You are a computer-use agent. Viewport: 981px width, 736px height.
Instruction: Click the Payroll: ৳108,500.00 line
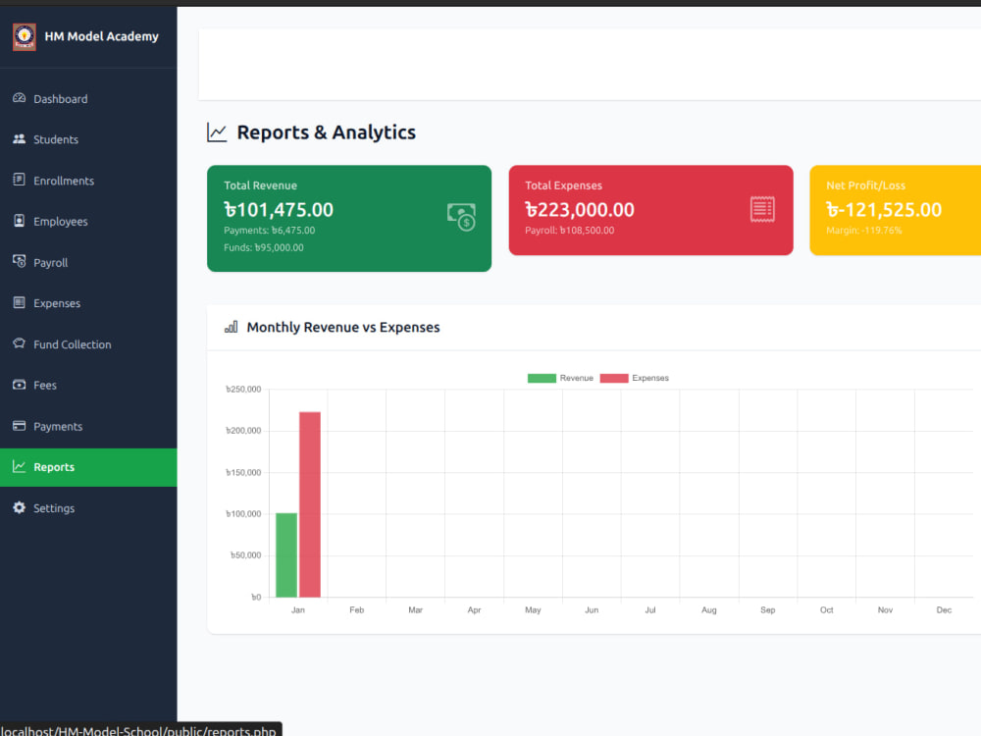pyautogui.click(x=569, y=231)
